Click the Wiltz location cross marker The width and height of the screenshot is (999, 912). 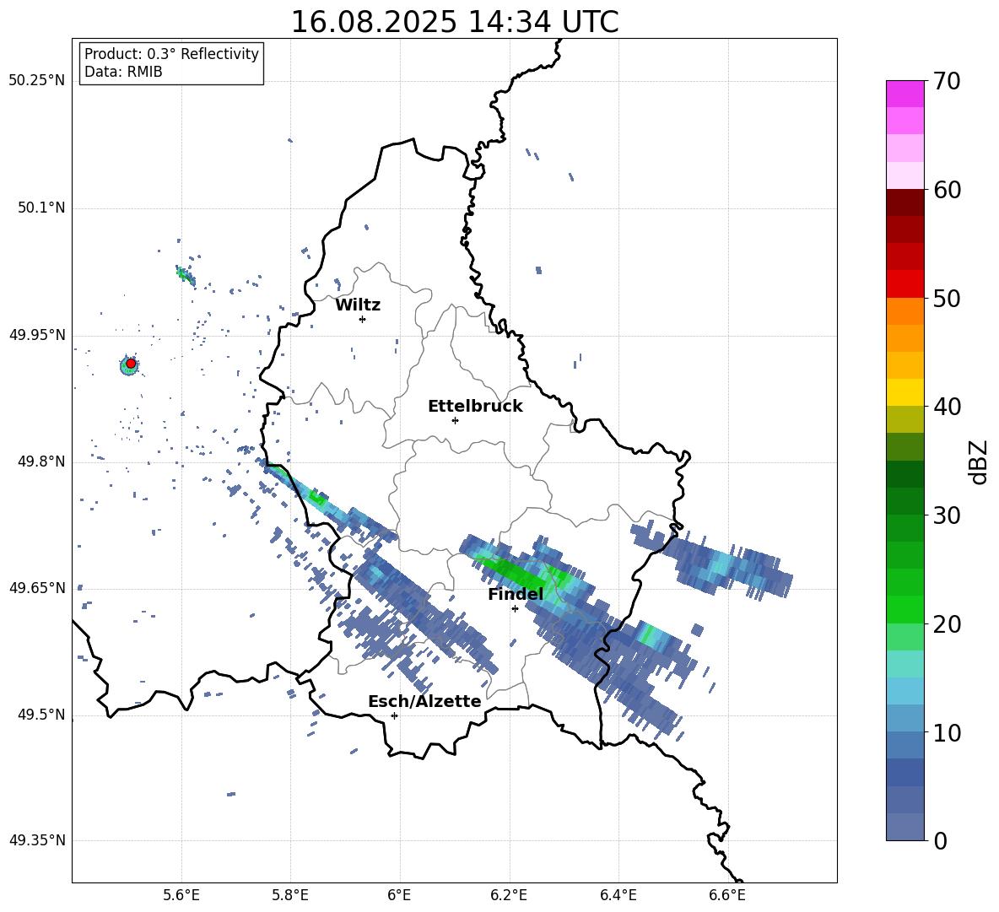(362, 319)
